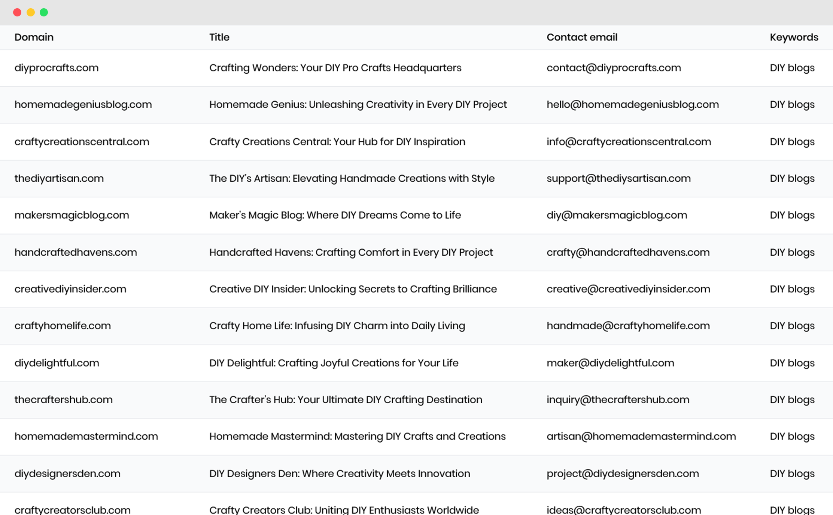Select the craftyhomelife.com domain cell

click(x=63, y=326)
